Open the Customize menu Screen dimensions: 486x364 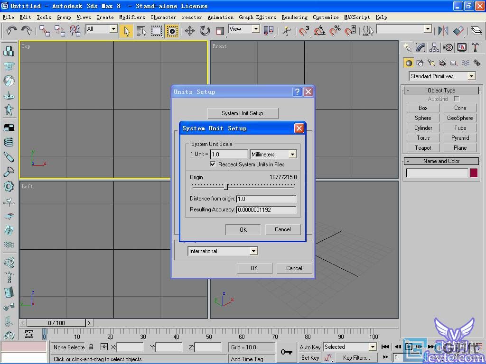tap(326, 18)
